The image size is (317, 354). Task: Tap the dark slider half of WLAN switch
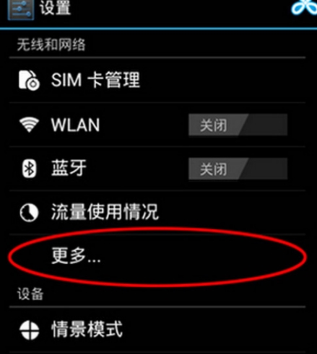264,125
